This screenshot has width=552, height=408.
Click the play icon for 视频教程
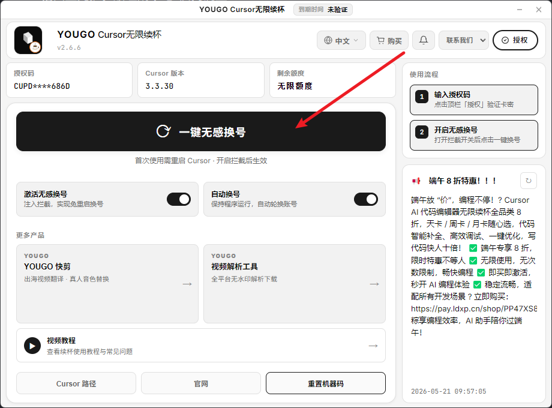[x=32, y=346]
